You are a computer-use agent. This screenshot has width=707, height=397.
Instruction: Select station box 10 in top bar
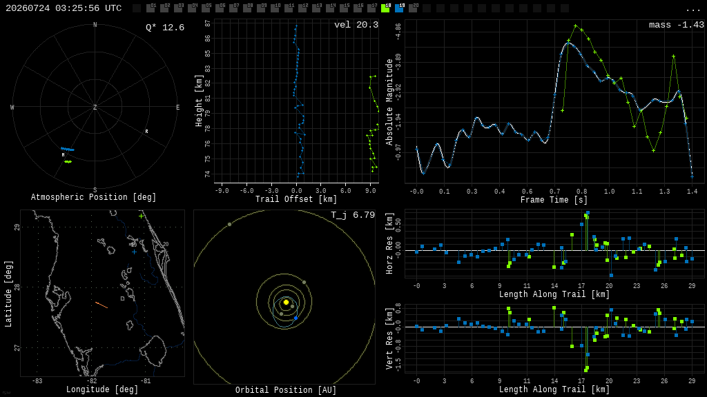click(x=275, y=8)
